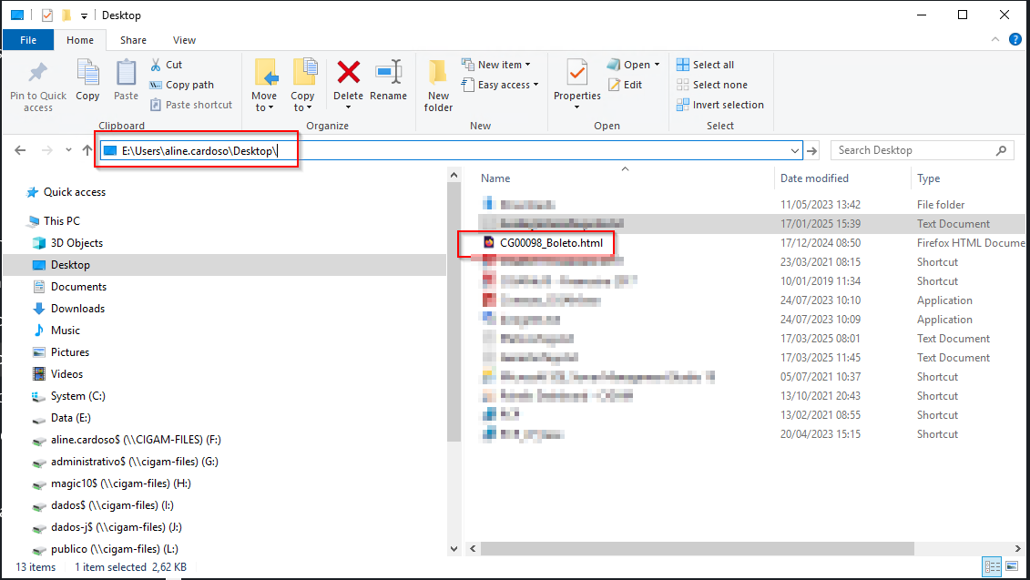The height and width of the screenshot is (580, 1030).
Task: Expand the address bar history dropdown
Action: point(795,150)
